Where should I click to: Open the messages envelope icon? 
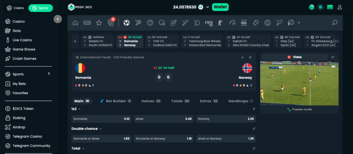click(330, 7)
